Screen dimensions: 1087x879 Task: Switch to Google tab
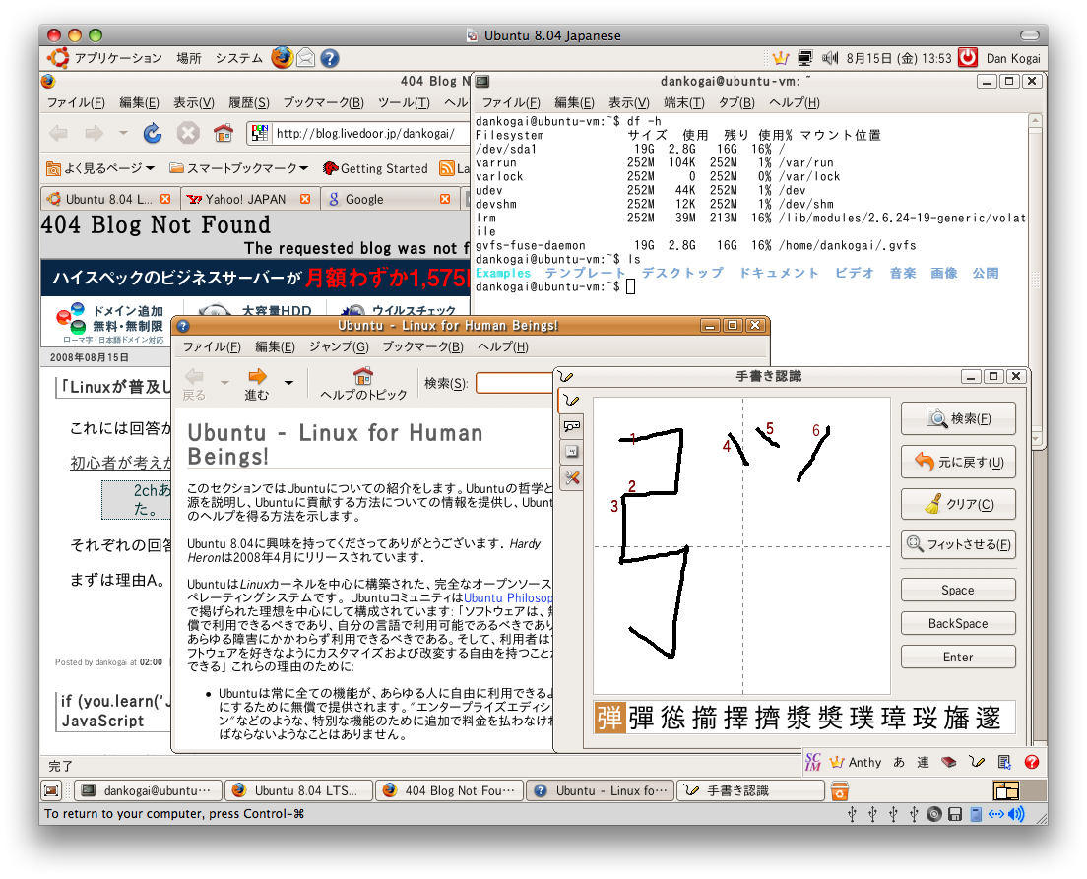(389, 199)
